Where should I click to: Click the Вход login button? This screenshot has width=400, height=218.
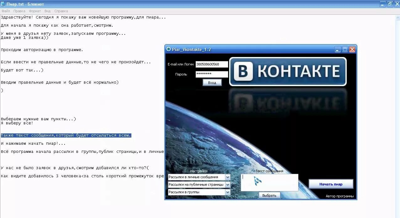[x=212, y=83]
